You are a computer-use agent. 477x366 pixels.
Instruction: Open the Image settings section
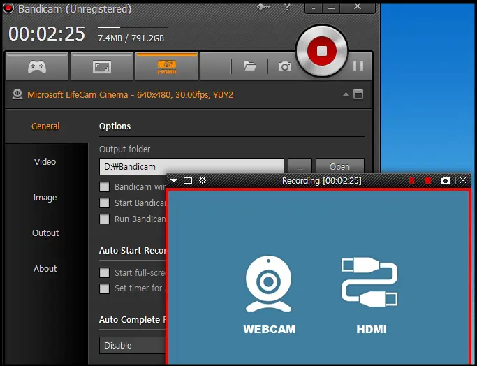[45, 198]
